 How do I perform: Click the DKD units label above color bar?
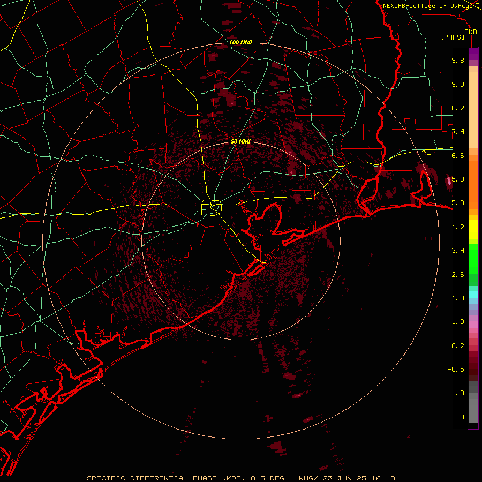click(471, 32)
